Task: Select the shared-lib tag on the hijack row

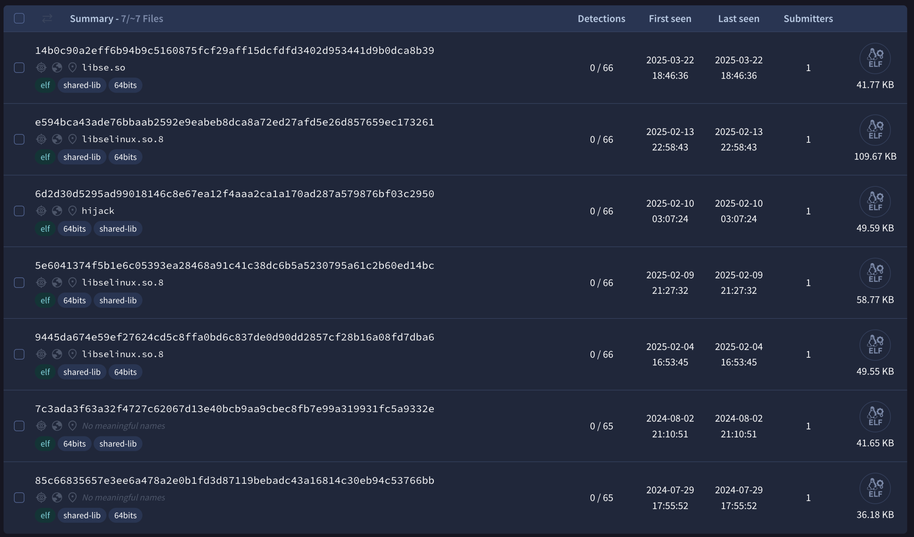Action: pos(118,229)
